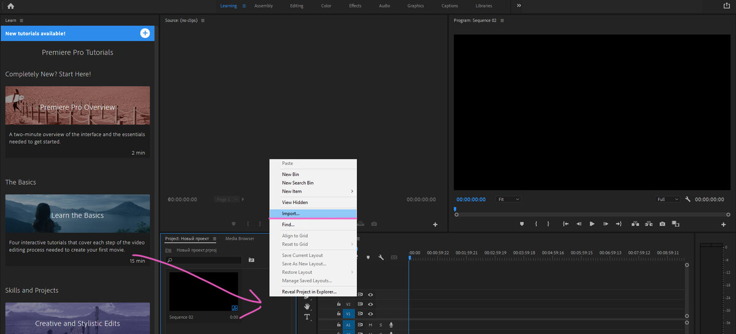Choose View Hidden from context menu
The width and height of the screenshot is (736, 334).
(313, 202)
